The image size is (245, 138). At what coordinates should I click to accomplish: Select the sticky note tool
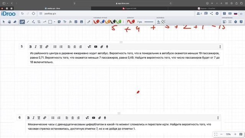pyautogui.click(x=59, y=22)
